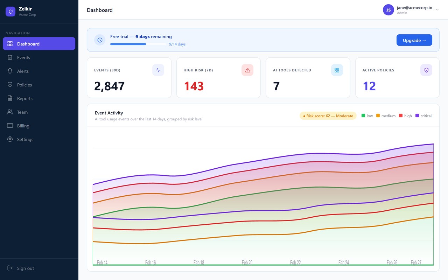
Task: Click the Zelkir shield logo icon
Action: 10,12
